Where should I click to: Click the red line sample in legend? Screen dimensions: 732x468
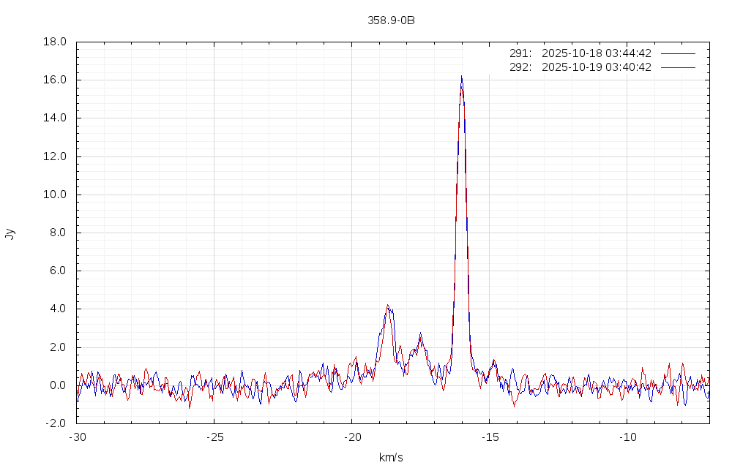(x=677, y=67)
